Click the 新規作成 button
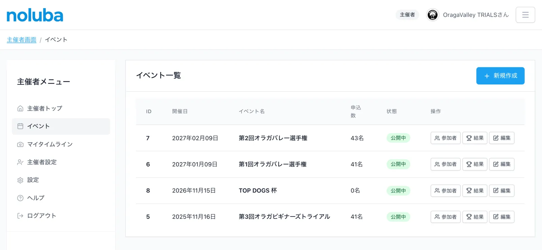The height and width of the screenshot is (250, 542). 500,76
